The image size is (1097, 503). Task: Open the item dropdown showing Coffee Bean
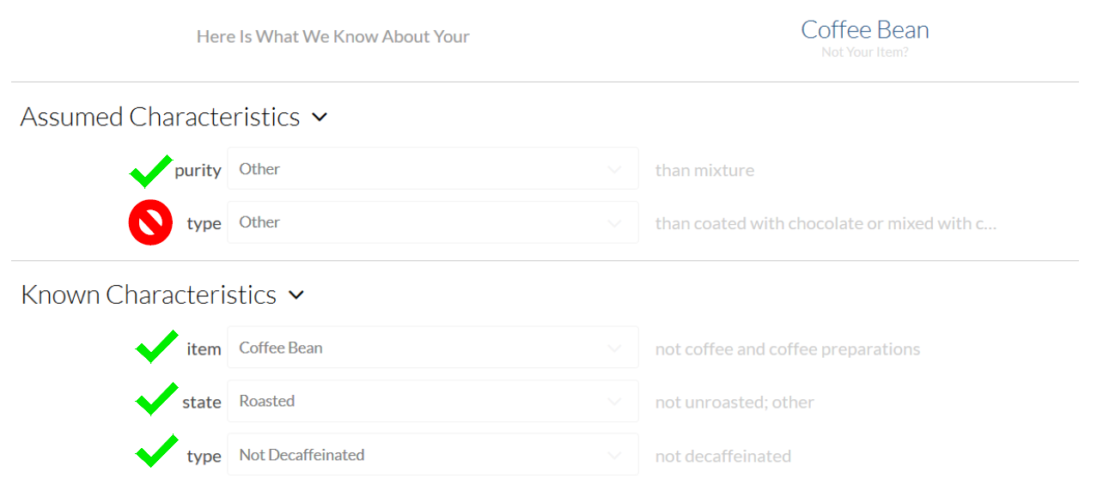433,348
